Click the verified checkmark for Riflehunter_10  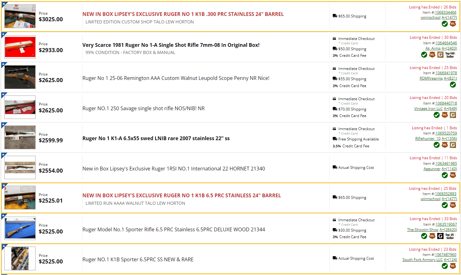(x=437, y=145)
